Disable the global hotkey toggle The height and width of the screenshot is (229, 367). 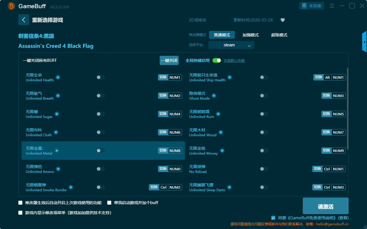tap(217, 60)
